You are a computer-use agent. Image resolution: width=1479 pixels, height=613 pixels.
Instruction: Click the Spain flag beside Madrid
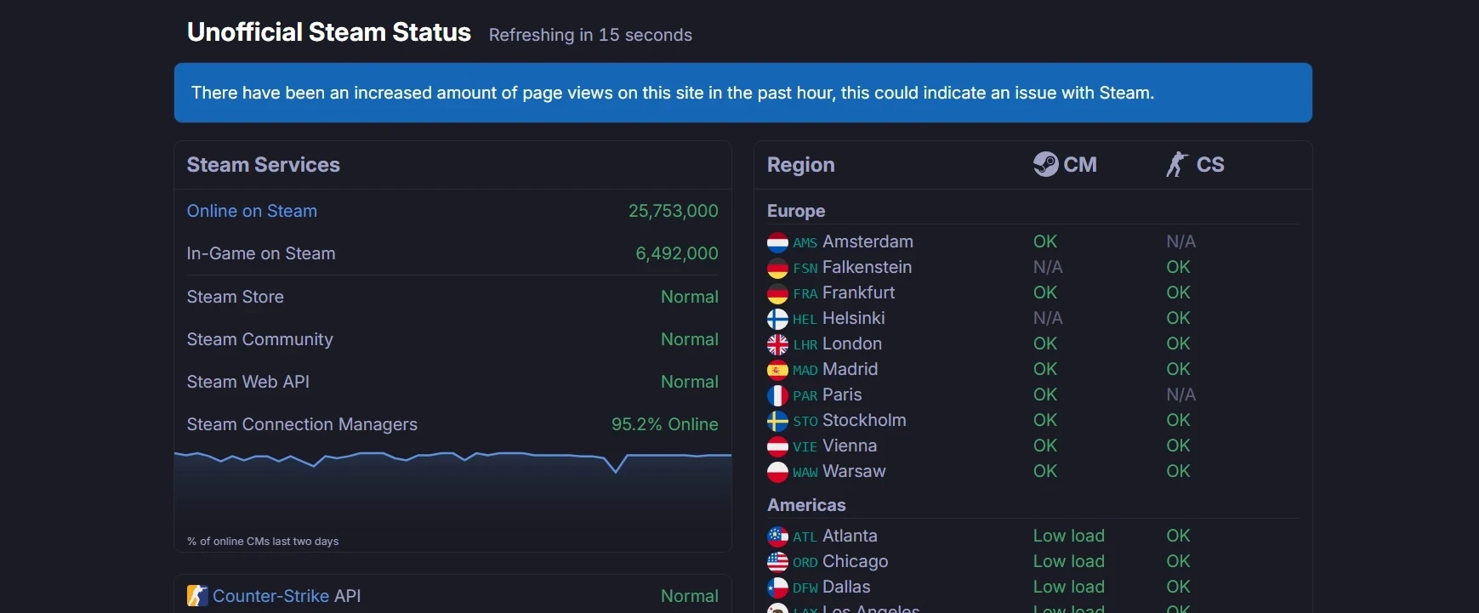[777, 370]
